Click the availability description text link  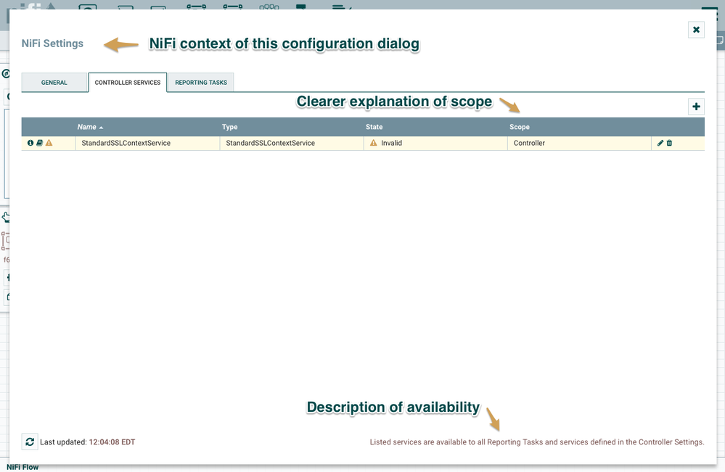pyautogui.click(x=533, y=442)
